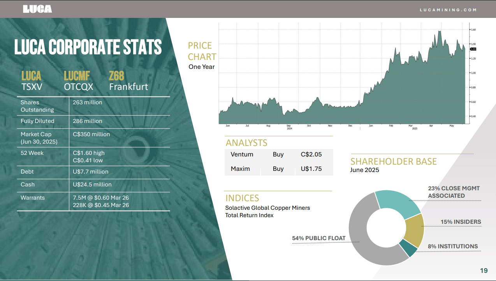Screen dimensions: 496x281
Task: Select the LUCA TSXV ticker tab
Action: pyautogui.click(x=32, y=81)
